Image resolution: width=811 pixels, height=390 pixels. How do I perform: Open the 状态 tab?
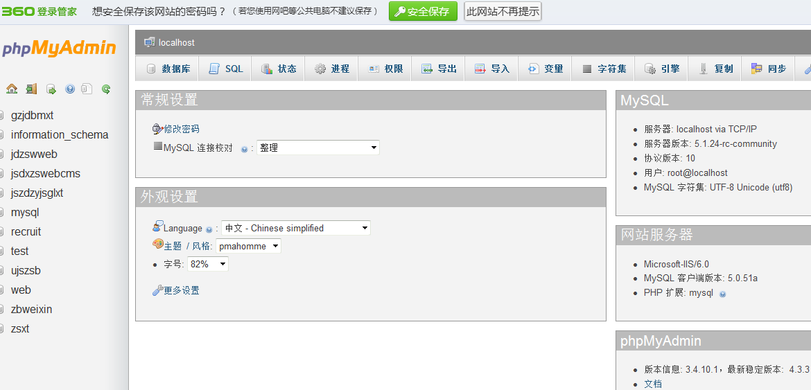[278, 69]
